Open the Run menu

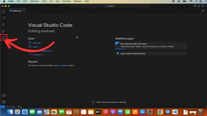(57, 1)
